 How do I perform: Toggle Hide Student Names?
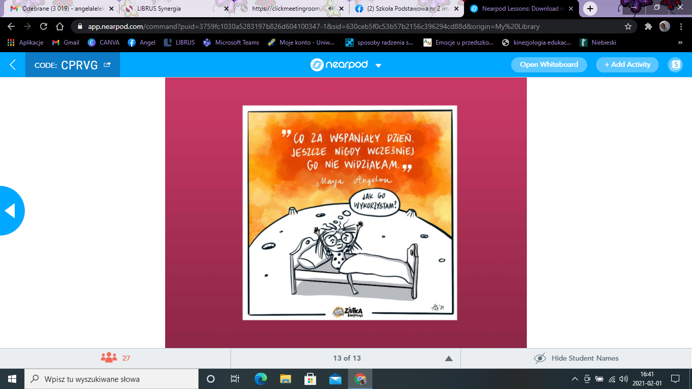click(x=576, y=358)
